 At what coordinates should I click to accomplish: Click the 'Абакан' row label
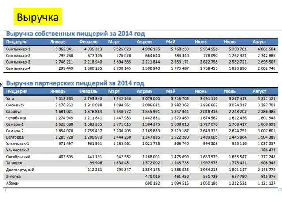tap(13, 183)
